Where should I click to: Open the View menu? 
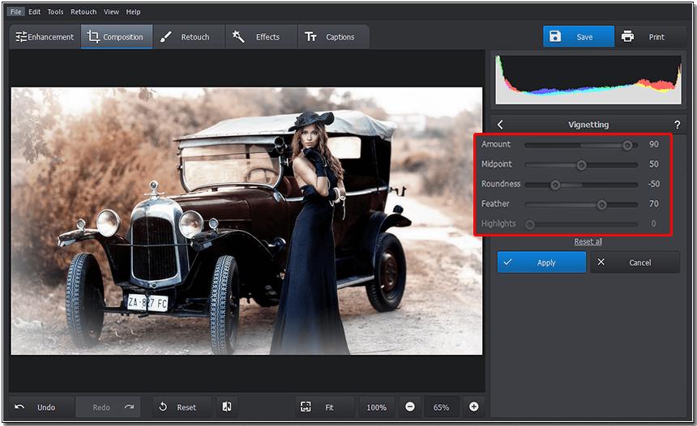111,12
